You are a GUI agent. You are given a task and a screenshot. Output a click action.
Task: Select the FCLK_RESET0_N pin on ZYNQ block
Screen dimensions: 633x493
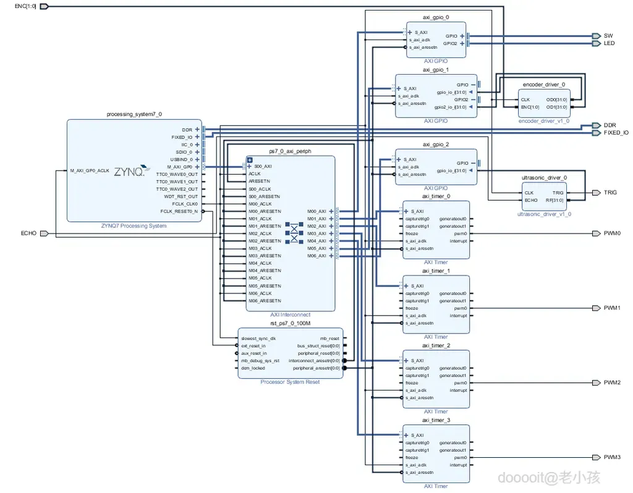(x=179, y=211)
